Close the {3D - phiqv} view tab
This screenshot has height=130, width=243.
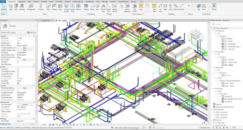click(70, 20)
